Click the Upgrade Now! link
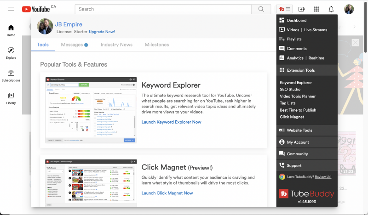 tap(102, 32)
